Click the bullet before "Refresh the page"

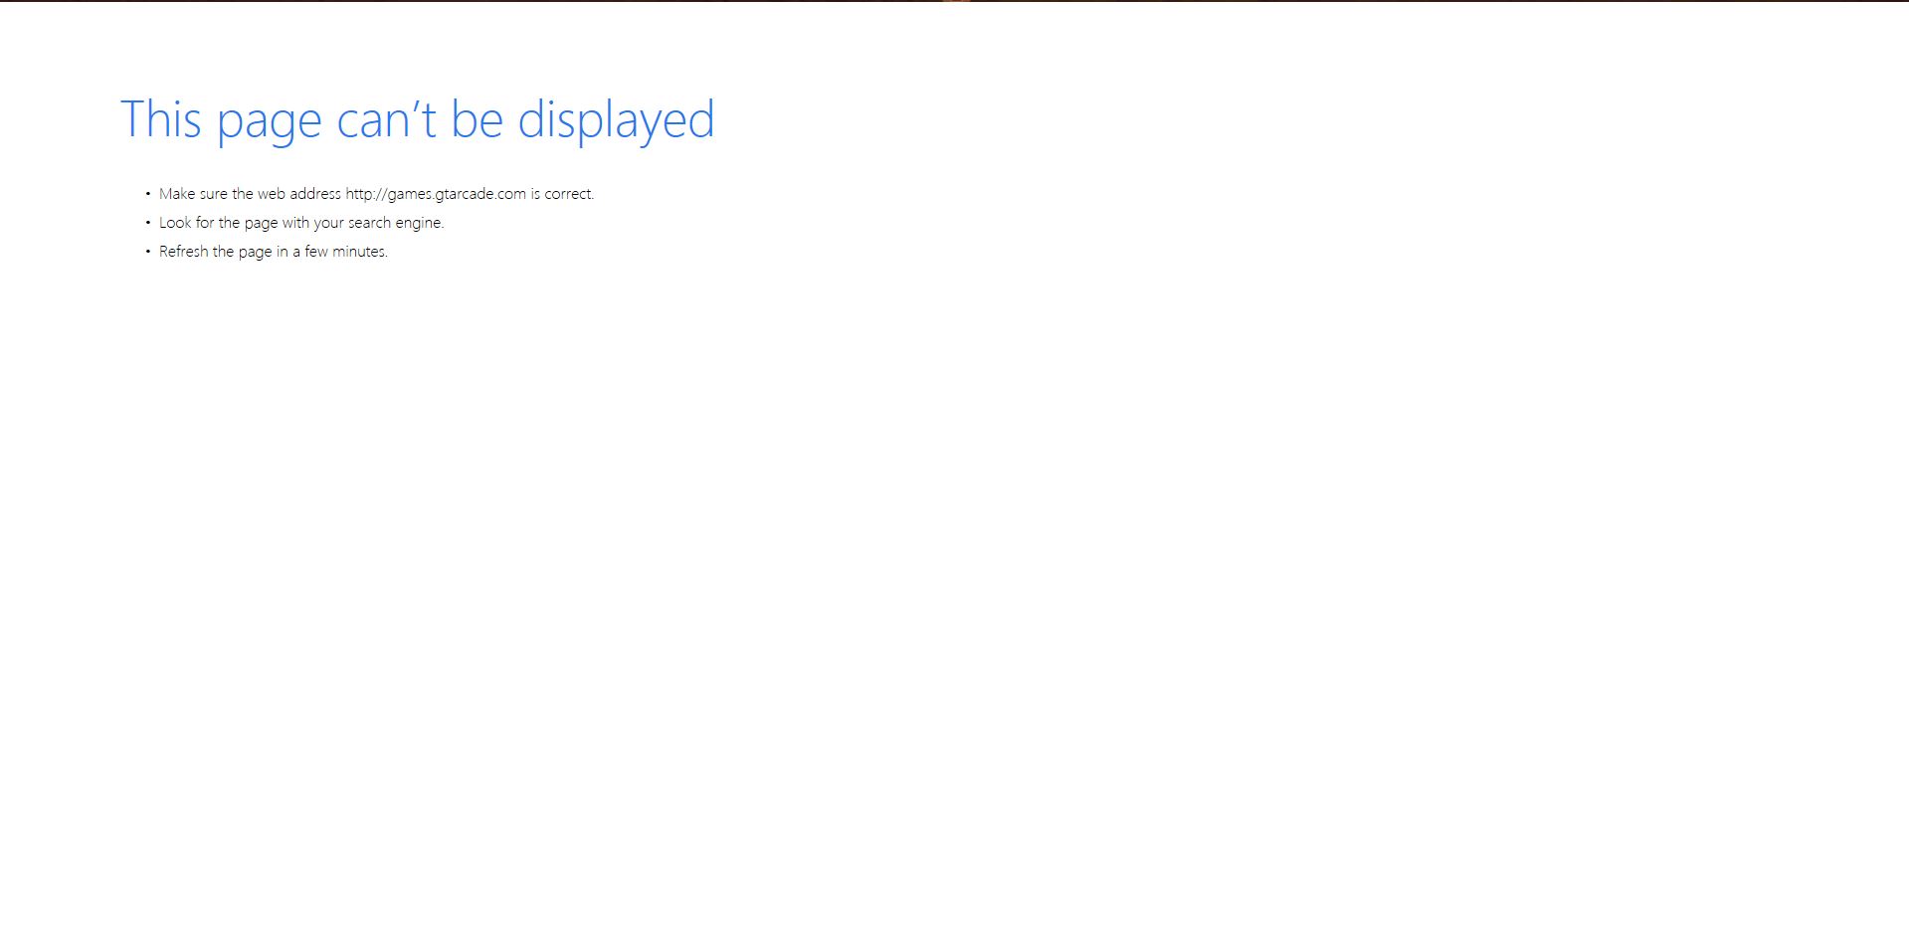[148, 252]
